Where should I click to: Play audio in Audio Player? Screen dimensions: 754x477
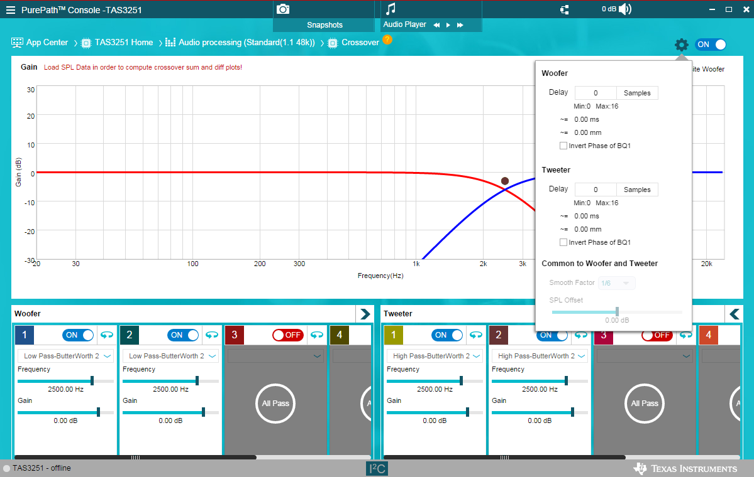[x=448, y=25]
